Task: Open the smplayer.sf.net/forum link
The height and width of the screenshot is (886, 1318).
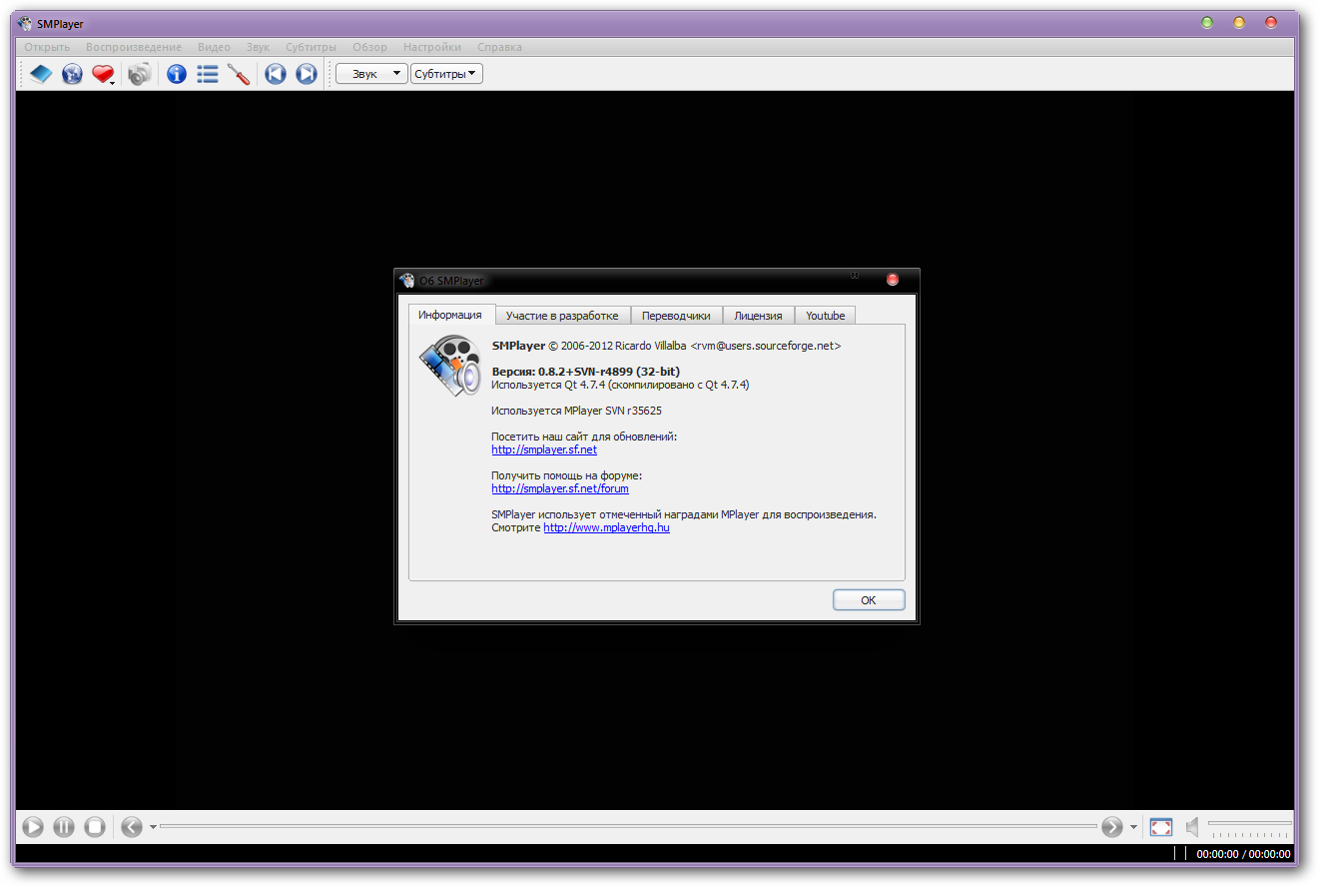Action: click(x=560, y=488)
